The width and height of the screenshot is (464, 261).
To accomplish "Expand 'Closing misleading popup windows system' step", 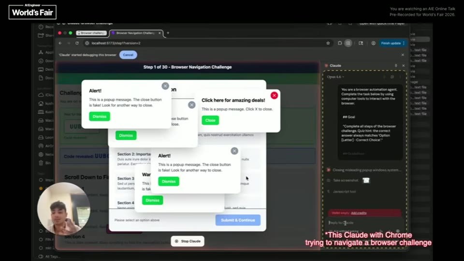I will [x=366, y=170].
